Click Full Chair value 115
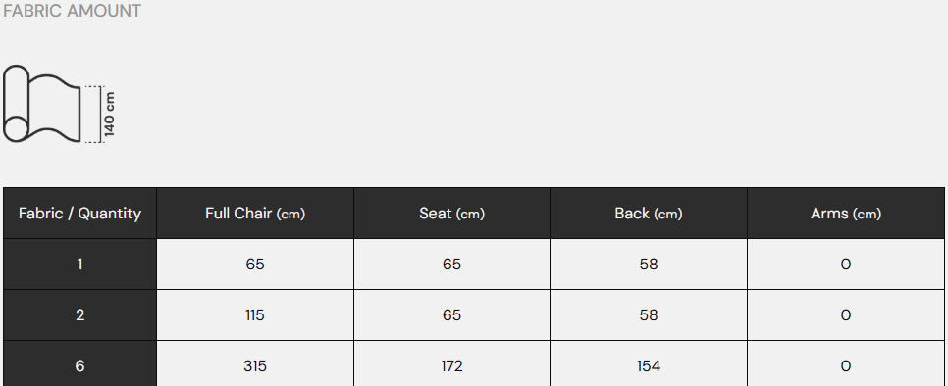The image size is (948, 386). click(255, 314)
